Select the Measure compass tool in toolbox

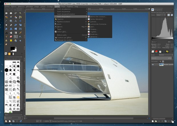pos(16,21)
